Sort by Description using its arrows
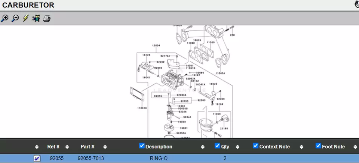359x163 pixels. 203,147
